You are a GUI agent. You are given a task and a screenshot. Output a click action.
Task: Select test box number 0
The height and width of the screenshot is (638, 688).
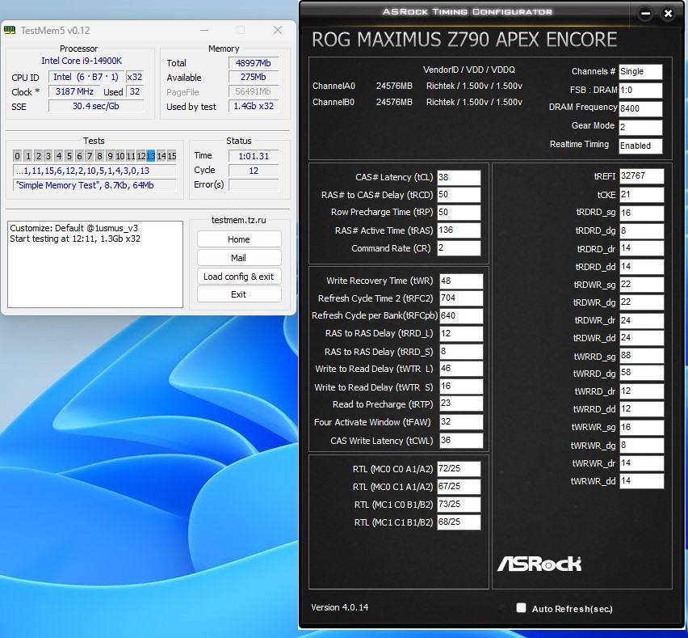(17, 155)
